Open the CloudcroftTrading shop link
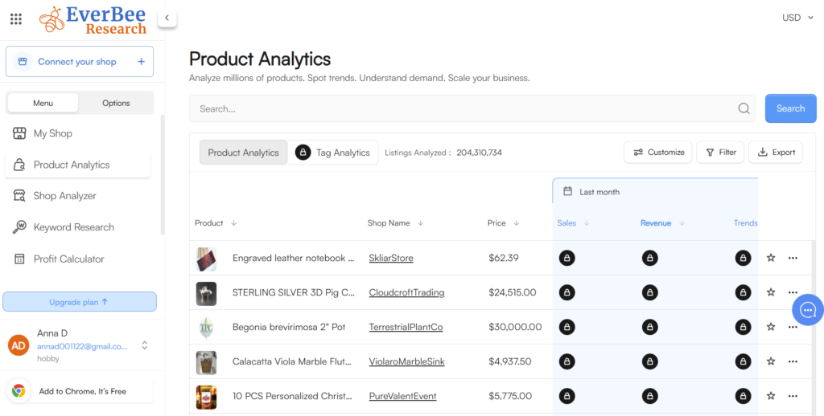 (x=406, y=292)
